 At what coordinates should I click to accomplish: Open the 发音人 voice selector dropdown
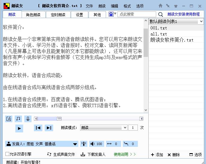click(x=75, y=144)
